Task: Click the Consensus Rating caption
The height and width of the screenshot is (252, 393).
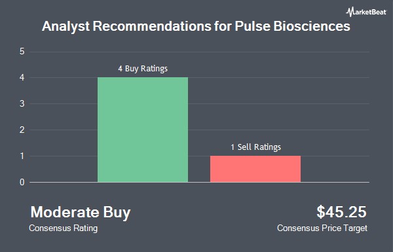Action: tap(63, 228)
